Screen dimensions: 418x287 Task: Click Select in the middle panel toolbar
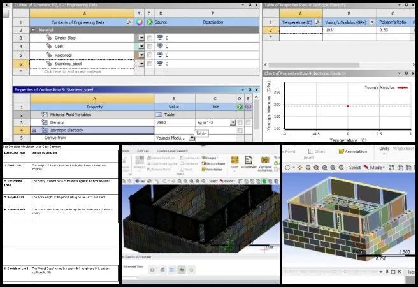click(x=213, y=181)
